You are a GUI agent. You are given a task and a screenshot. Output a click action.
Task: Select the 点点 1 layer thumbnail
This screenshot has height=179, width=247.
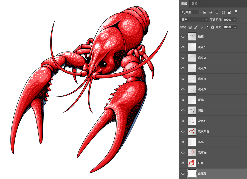(x=192, y=47)
